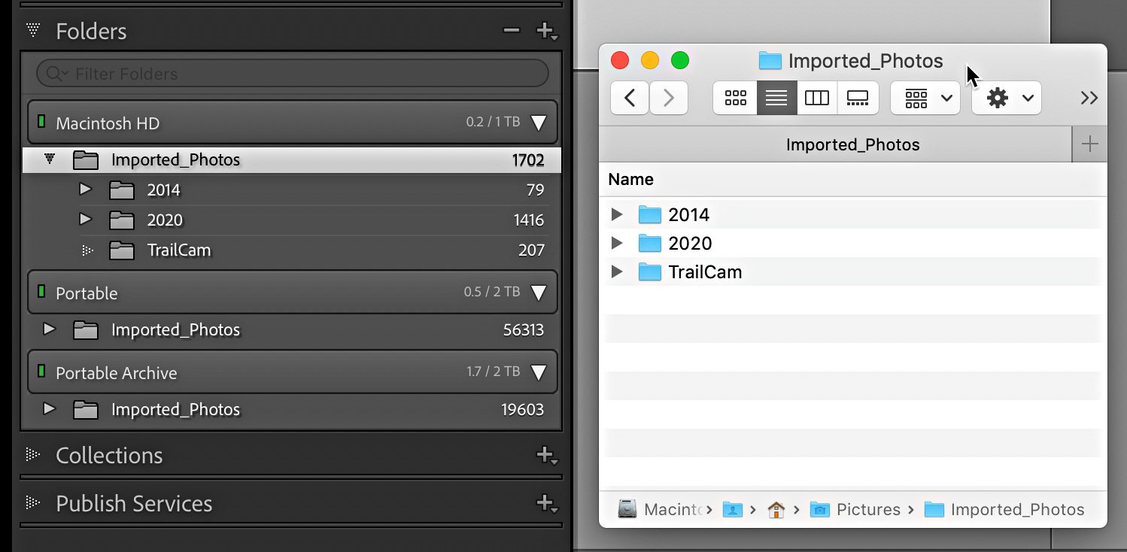The image size is (1127, 552).
Task: Expand the 2014 folder in Lightroom
Action: point(85,190)
